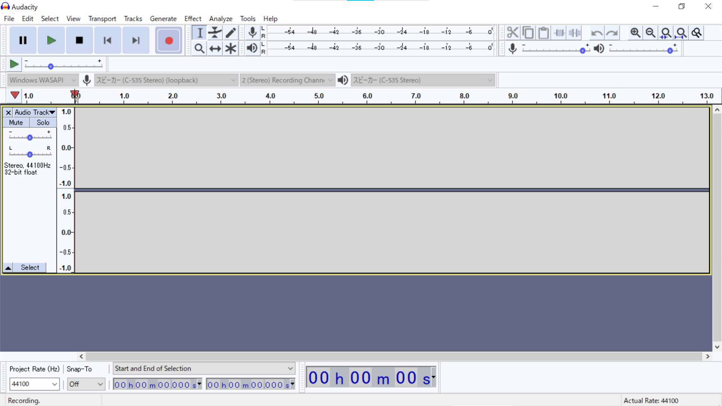
Task: Open the Edit menu
Action: tap(27, 18)
